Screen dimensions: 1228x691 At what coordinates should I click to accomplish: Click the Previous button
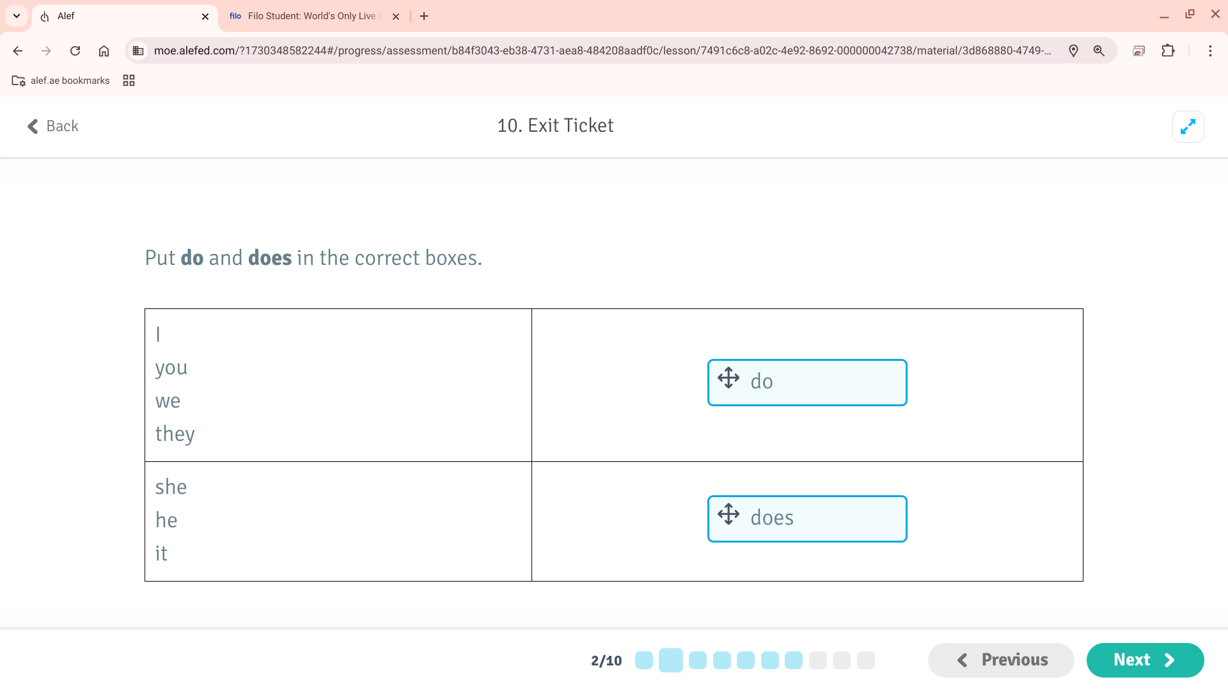(x=1001, y=660)
